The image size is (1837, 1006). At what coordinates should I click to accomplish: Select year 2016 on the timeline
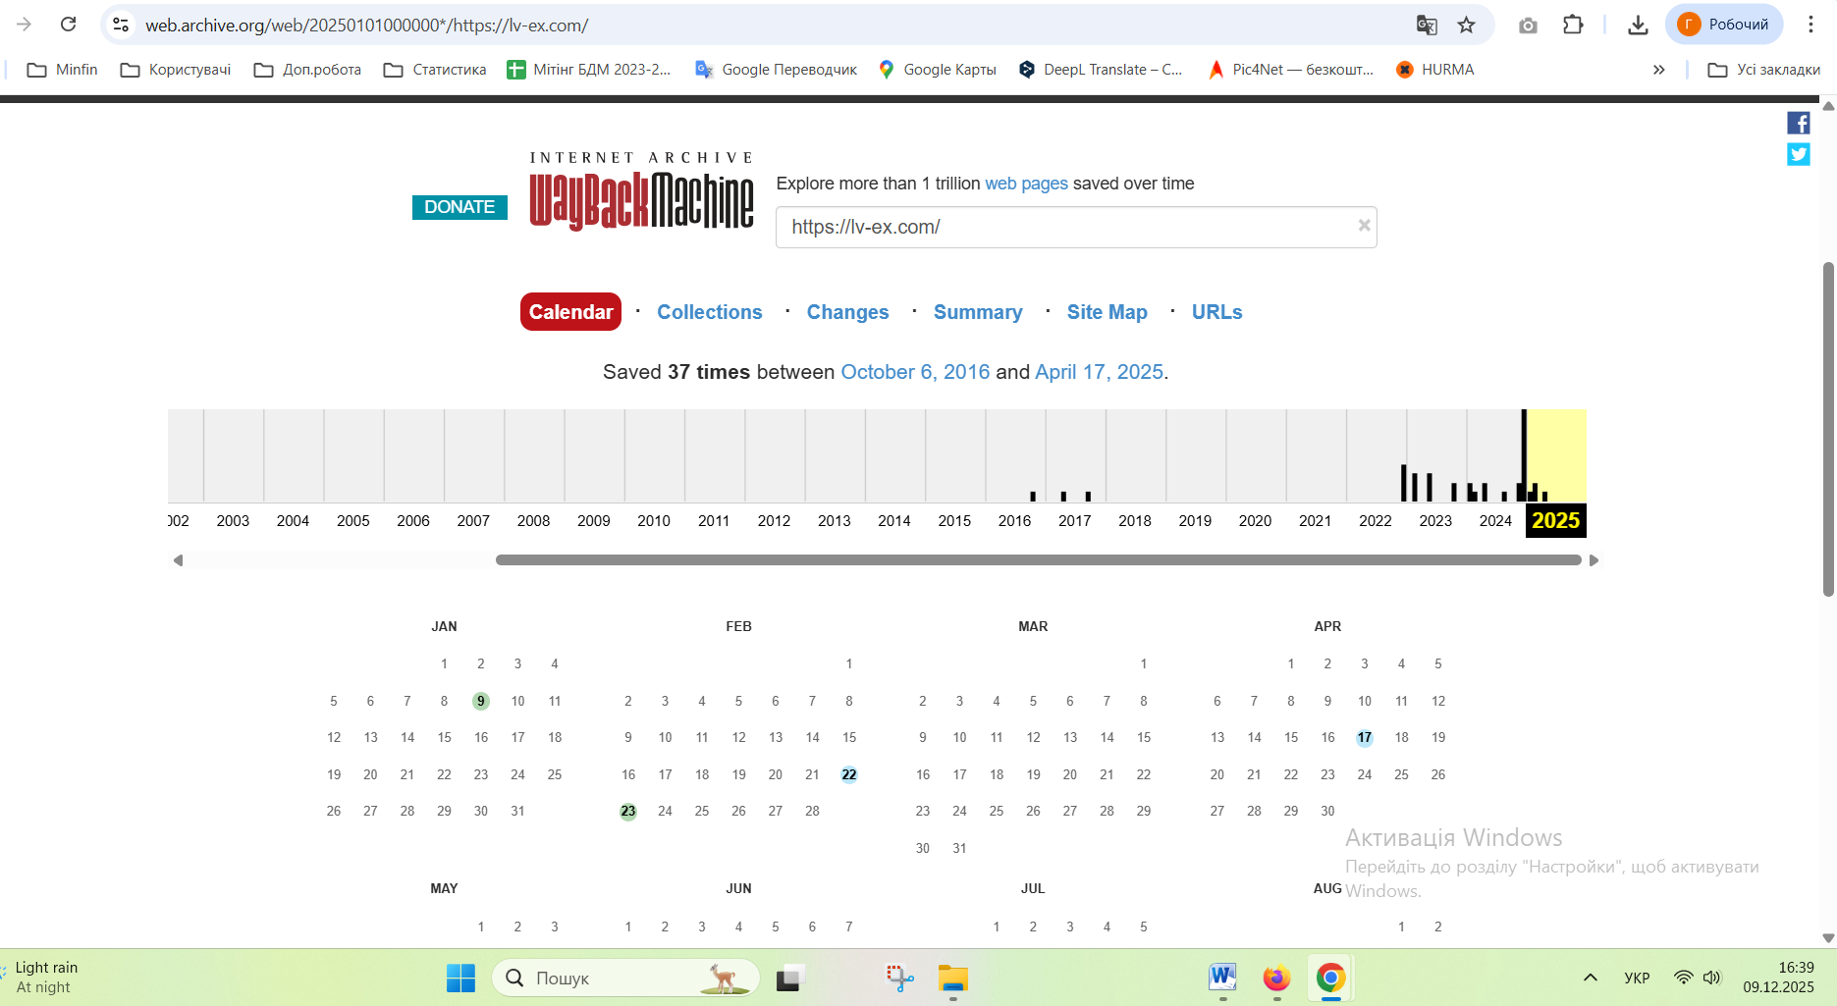tap(1014, 521)
